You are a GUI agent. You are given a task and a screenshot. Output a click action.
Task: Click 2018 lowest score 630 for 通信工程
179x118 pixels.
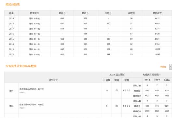coord(147,90)
